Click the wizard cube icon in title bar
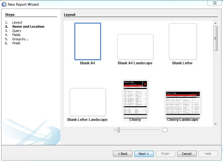The width and height of the screenshot is (223, 162). [x=4, y=4]
